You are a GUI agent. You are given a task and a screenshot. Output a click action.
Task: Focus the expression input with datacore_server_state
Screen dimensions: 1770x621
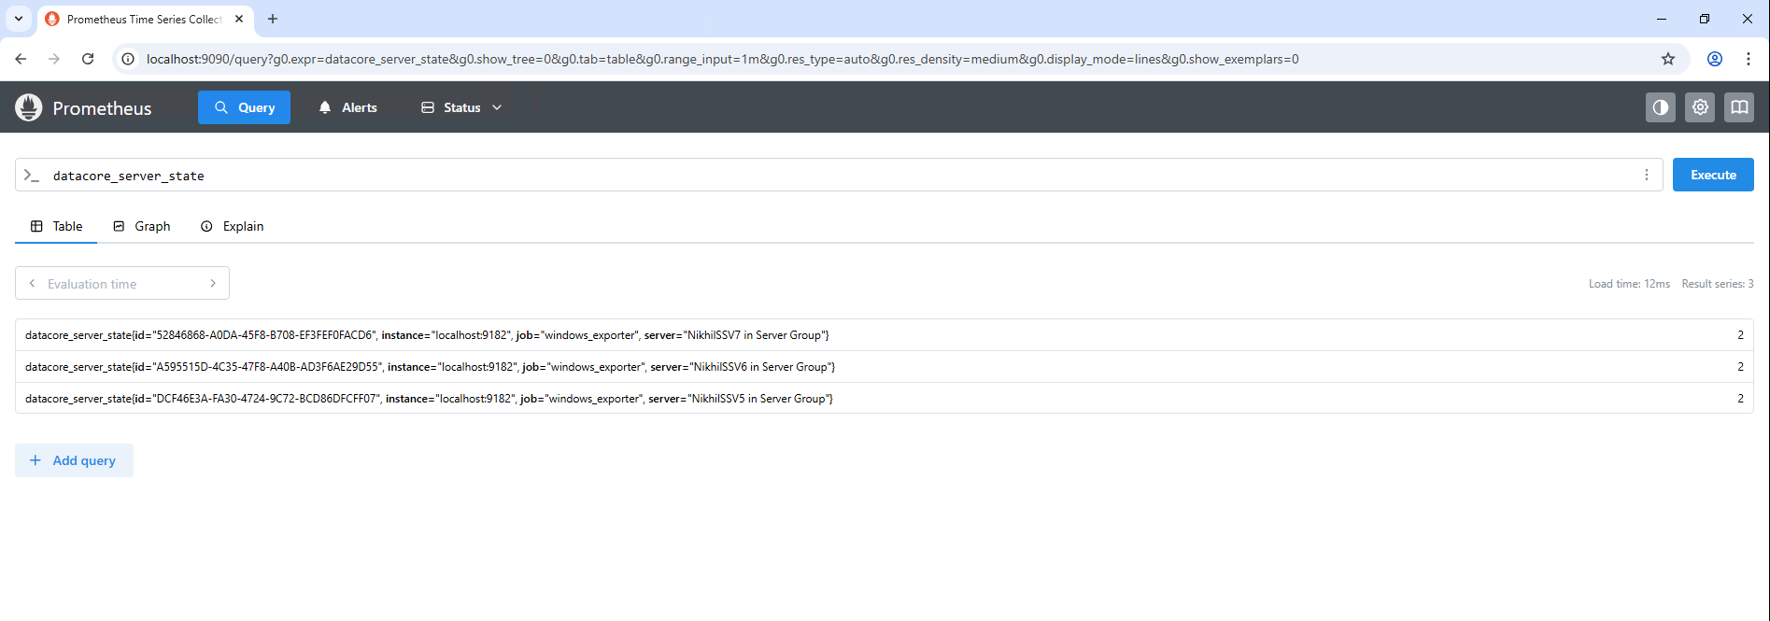(841, 175)
